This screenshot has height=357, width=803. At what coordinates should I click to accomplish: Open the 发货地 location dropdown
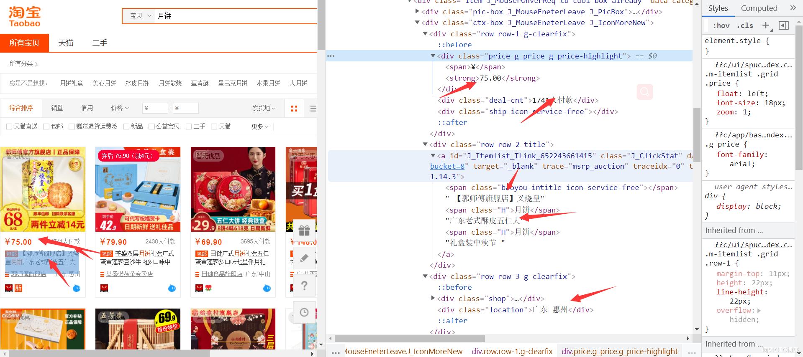coord(264,108)
